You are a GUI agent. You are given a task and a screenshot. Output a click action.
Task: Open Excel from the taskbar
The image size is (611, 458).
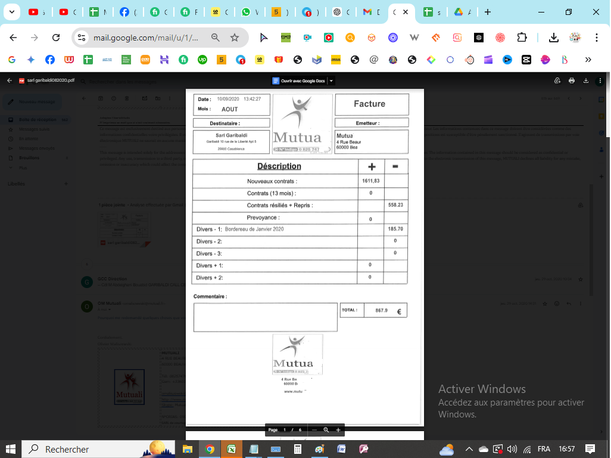(232, 449)
